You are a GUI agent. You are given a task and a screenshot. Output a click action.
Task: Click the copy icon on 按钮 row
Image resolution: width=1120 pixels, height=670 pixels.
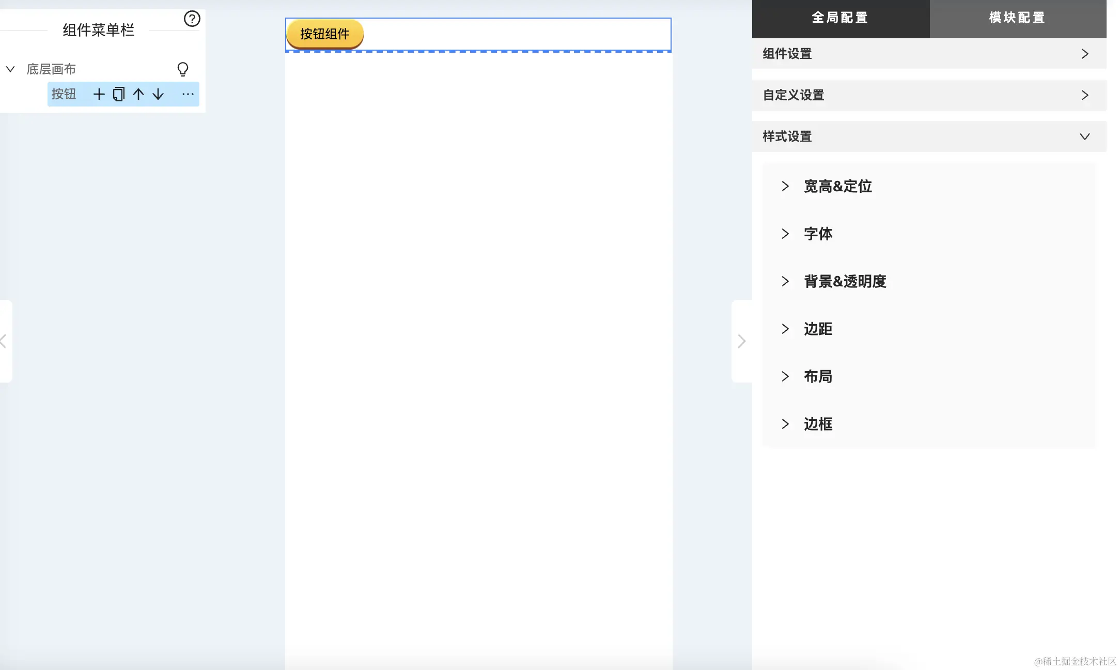click(x=118, y=94)
